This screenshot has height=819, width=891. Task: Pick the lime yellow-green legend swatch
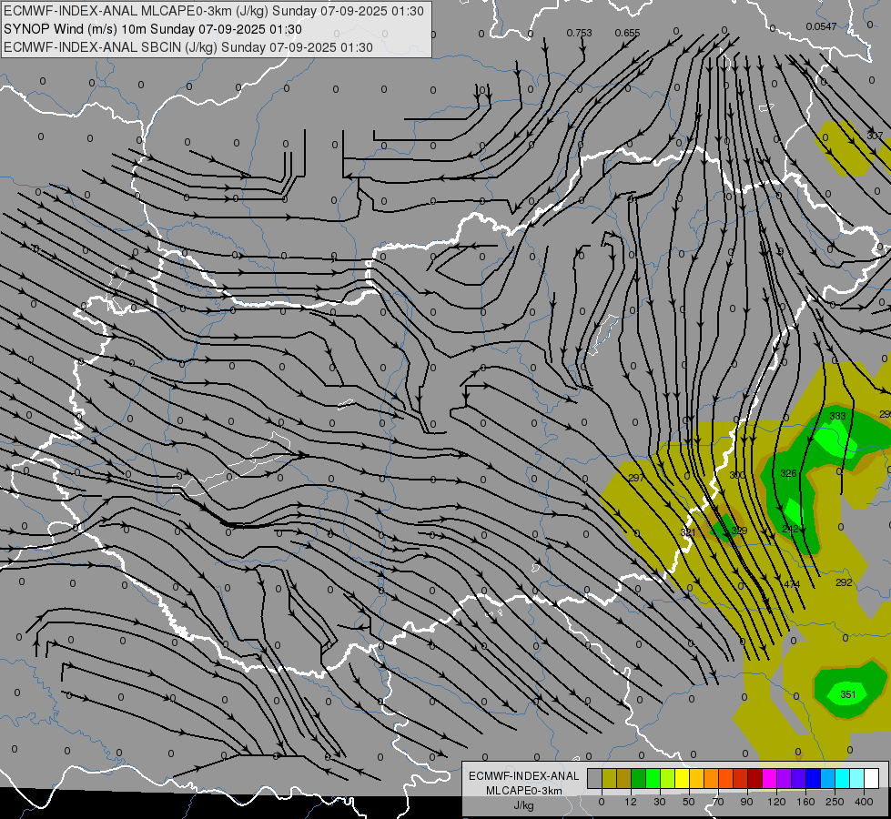[668, 778]
